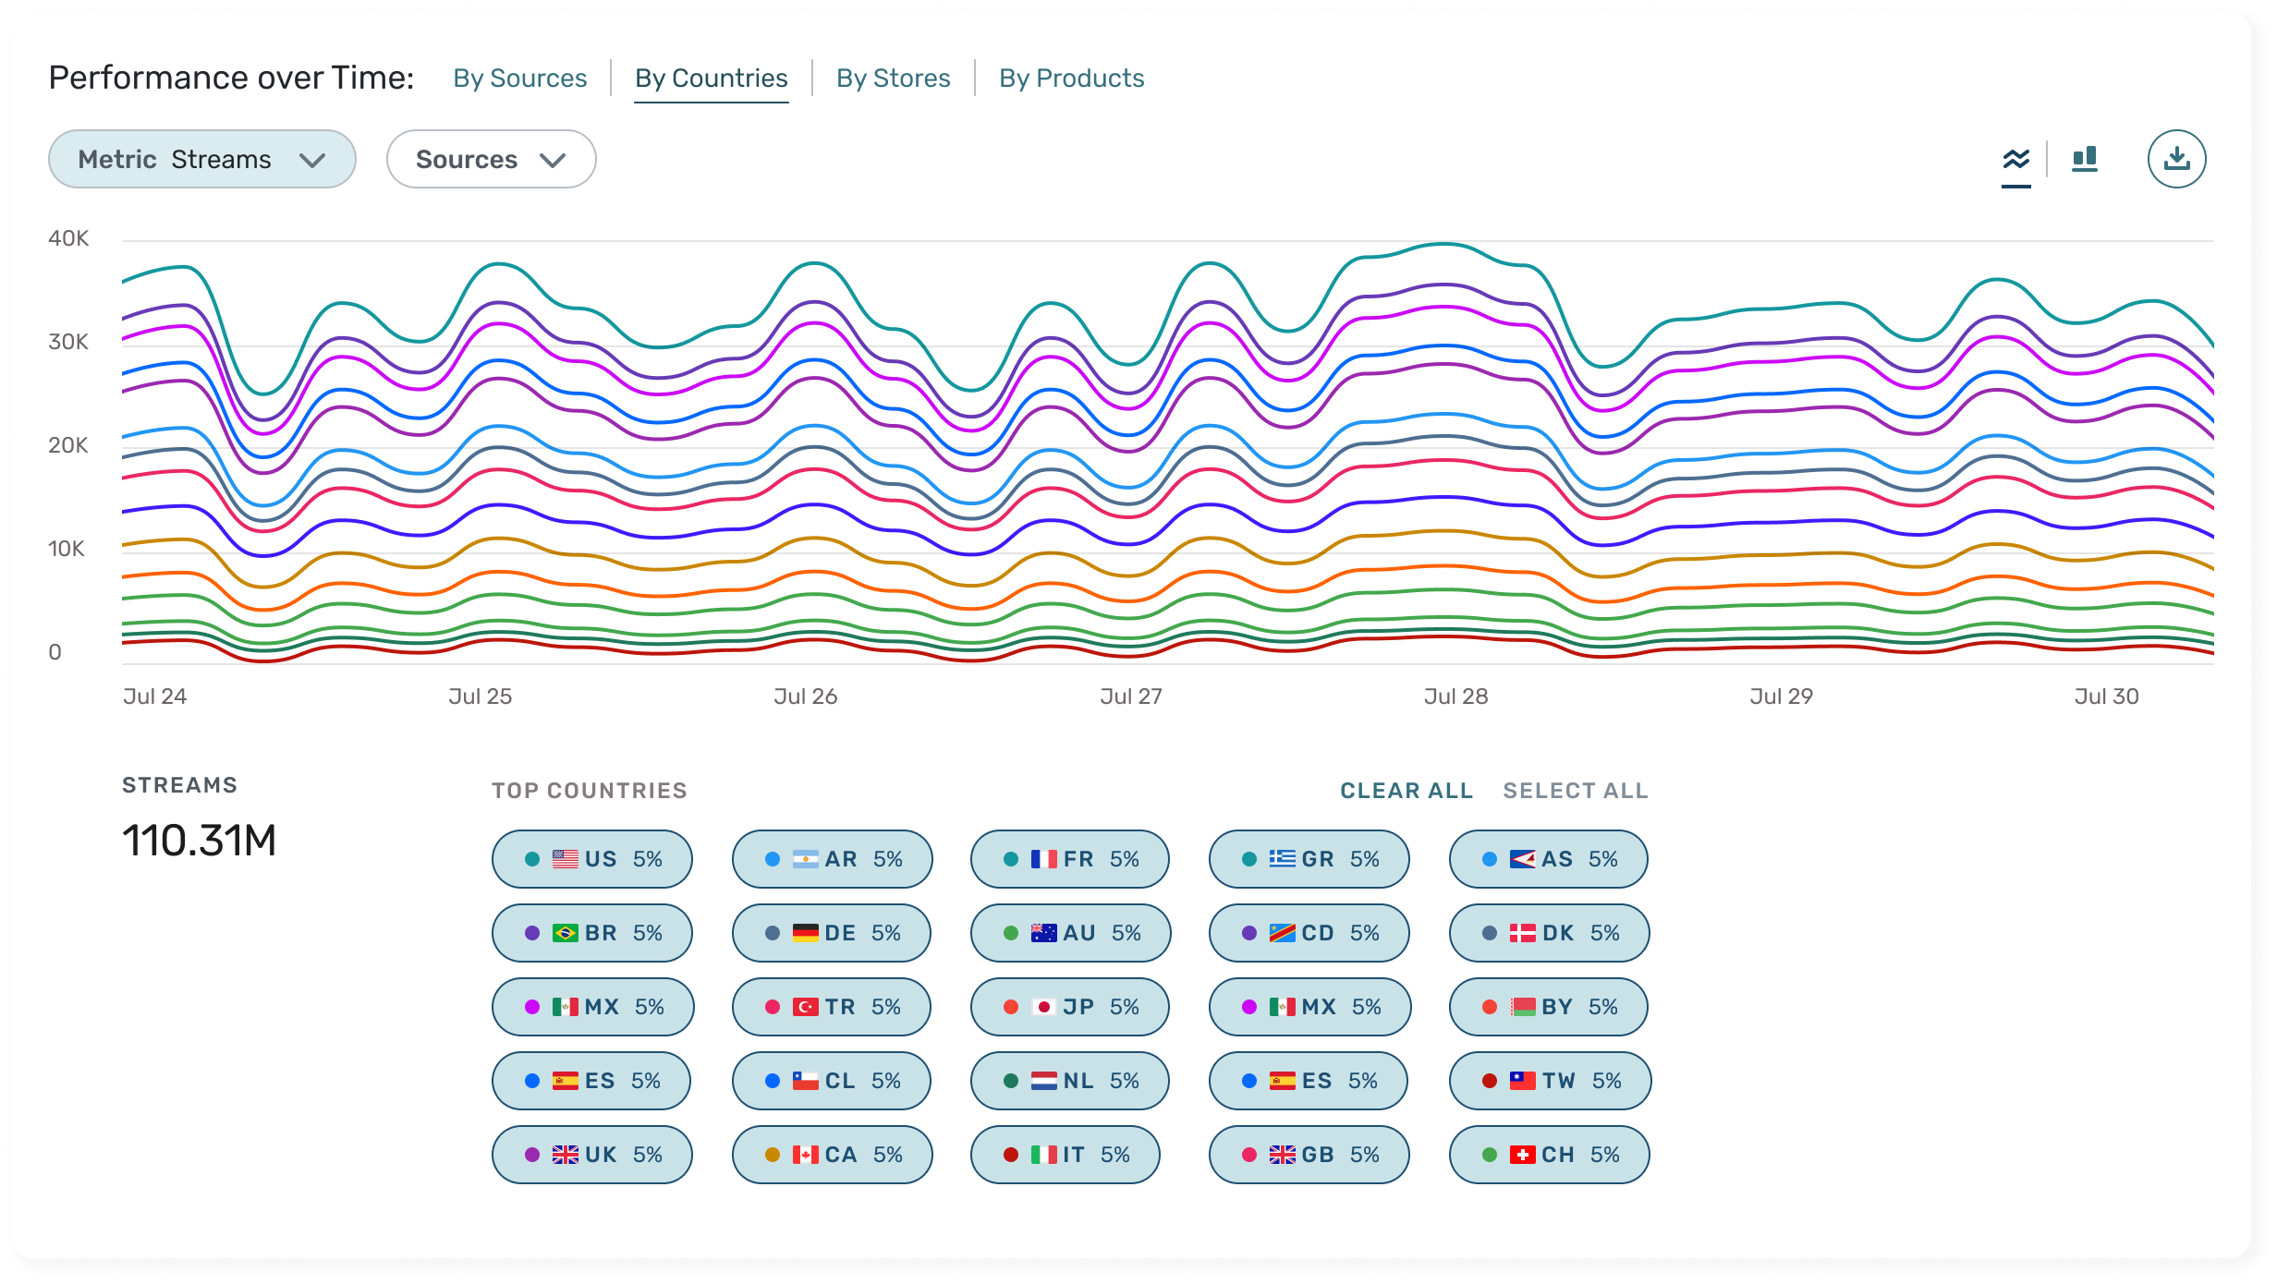
Task: Switch to the By Sources tab
Action: pyautogui.click(x=519, y=79)
